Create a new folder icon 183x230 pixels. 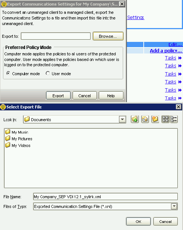pyautogui.click(x=155, y=119)
